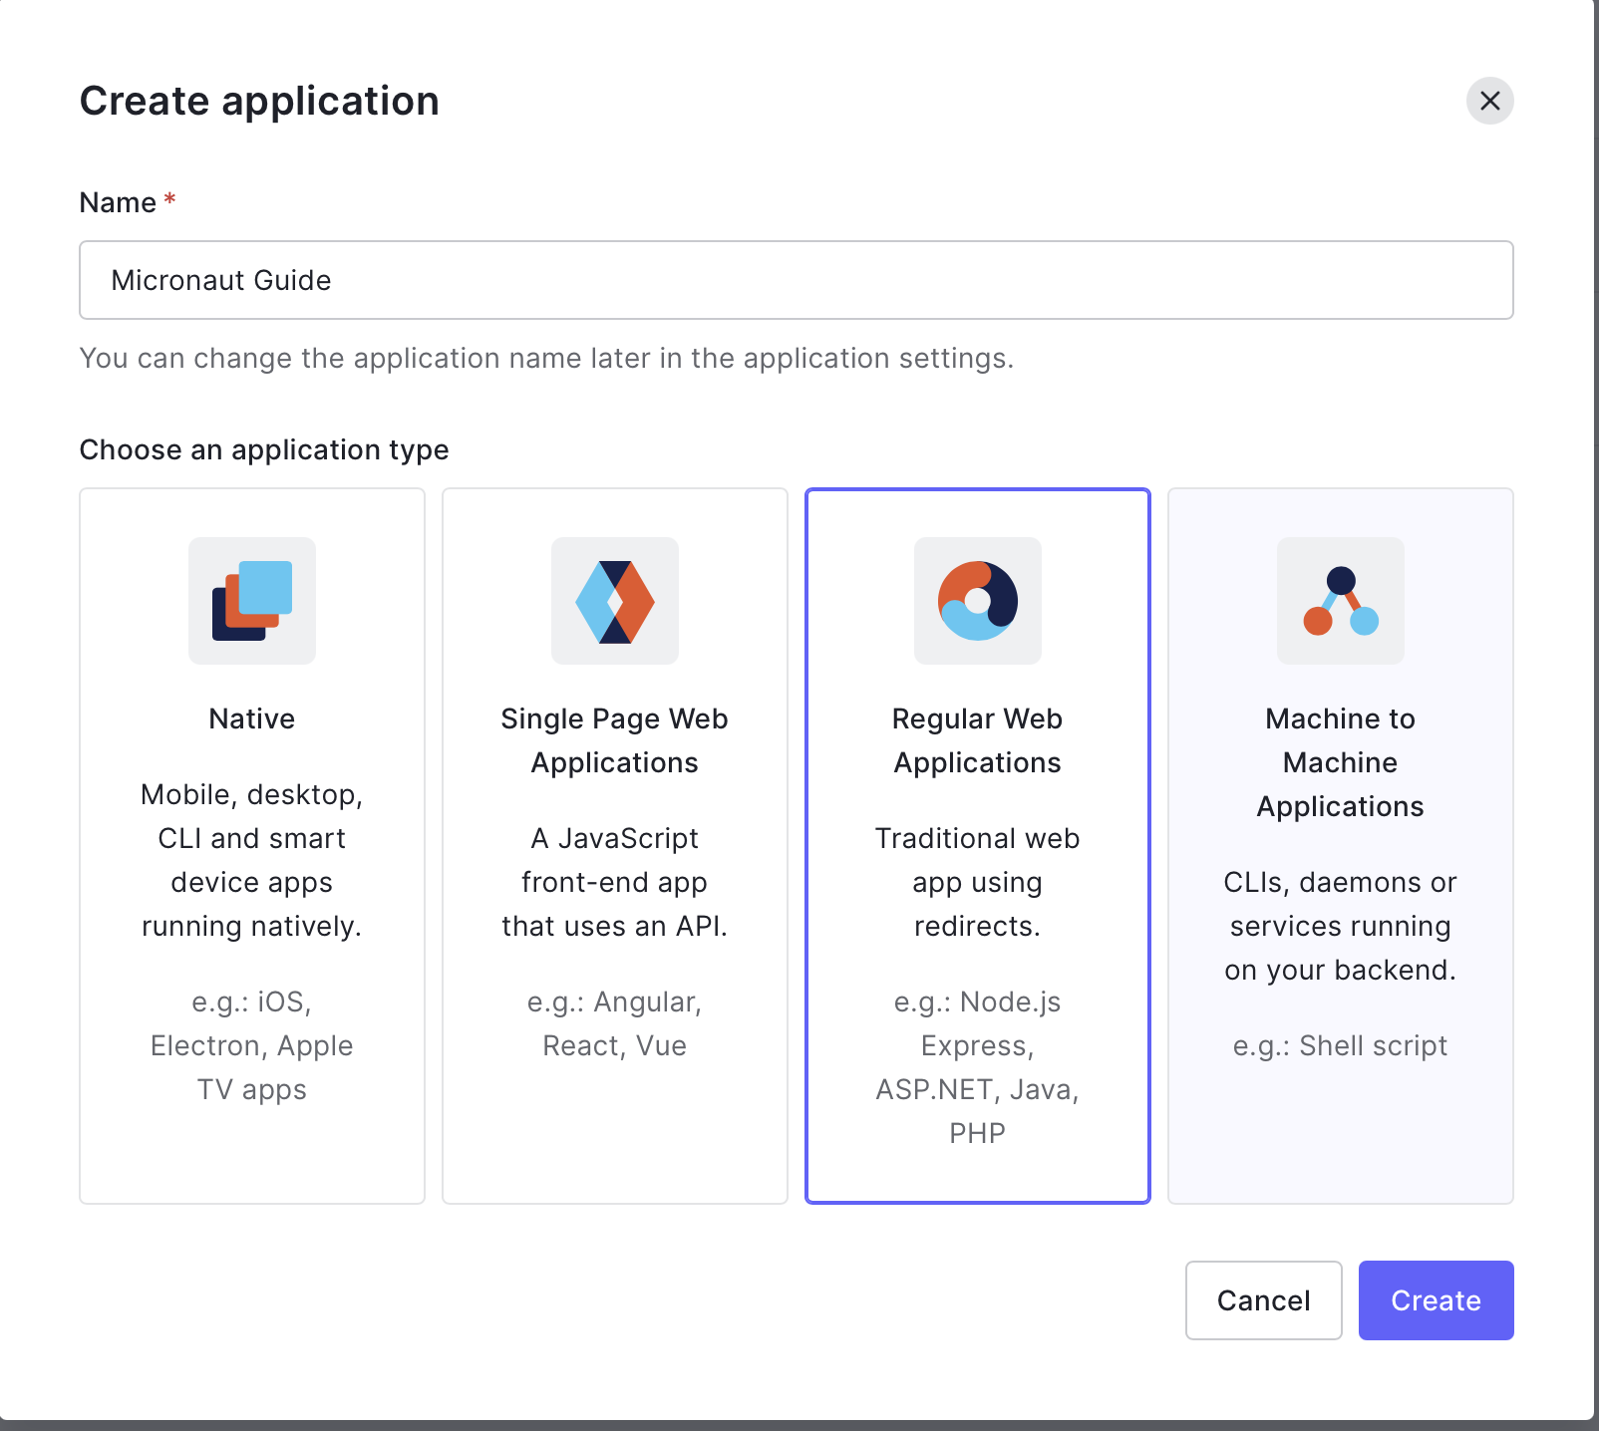Image resolution: width=1599 pixels, height=1431 pixels.
Task: Click the 'e.g.: Shell script' example text
Action: coord(1341,1045)
